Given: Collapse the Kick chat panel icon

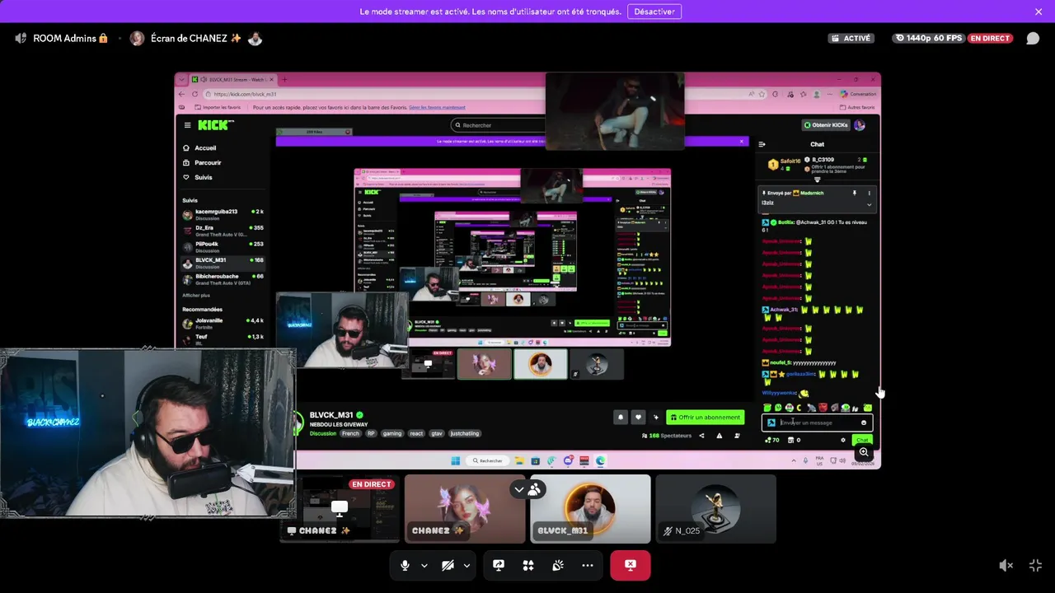Looking at the screenshot, I should 762,144.
